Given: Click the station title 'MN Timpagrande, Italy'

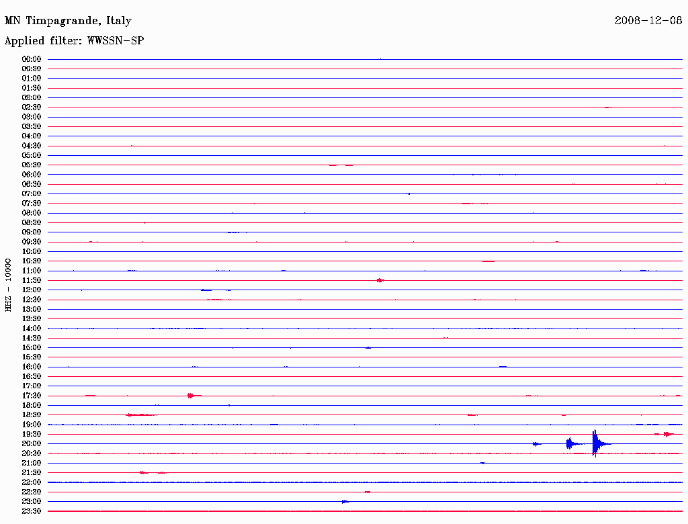Looking at the screenshot, I should pos(68,21).
